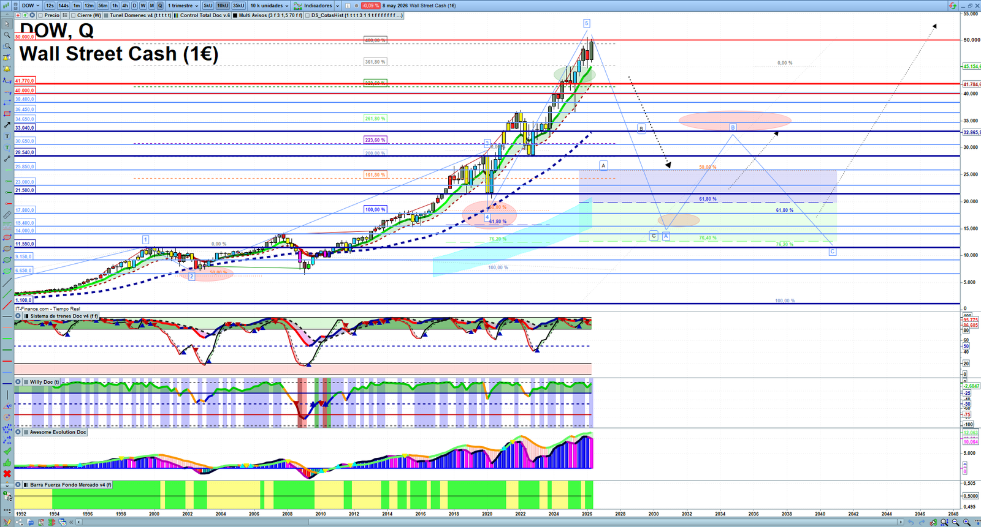Select the 56m timeframe

click(103, 6)
